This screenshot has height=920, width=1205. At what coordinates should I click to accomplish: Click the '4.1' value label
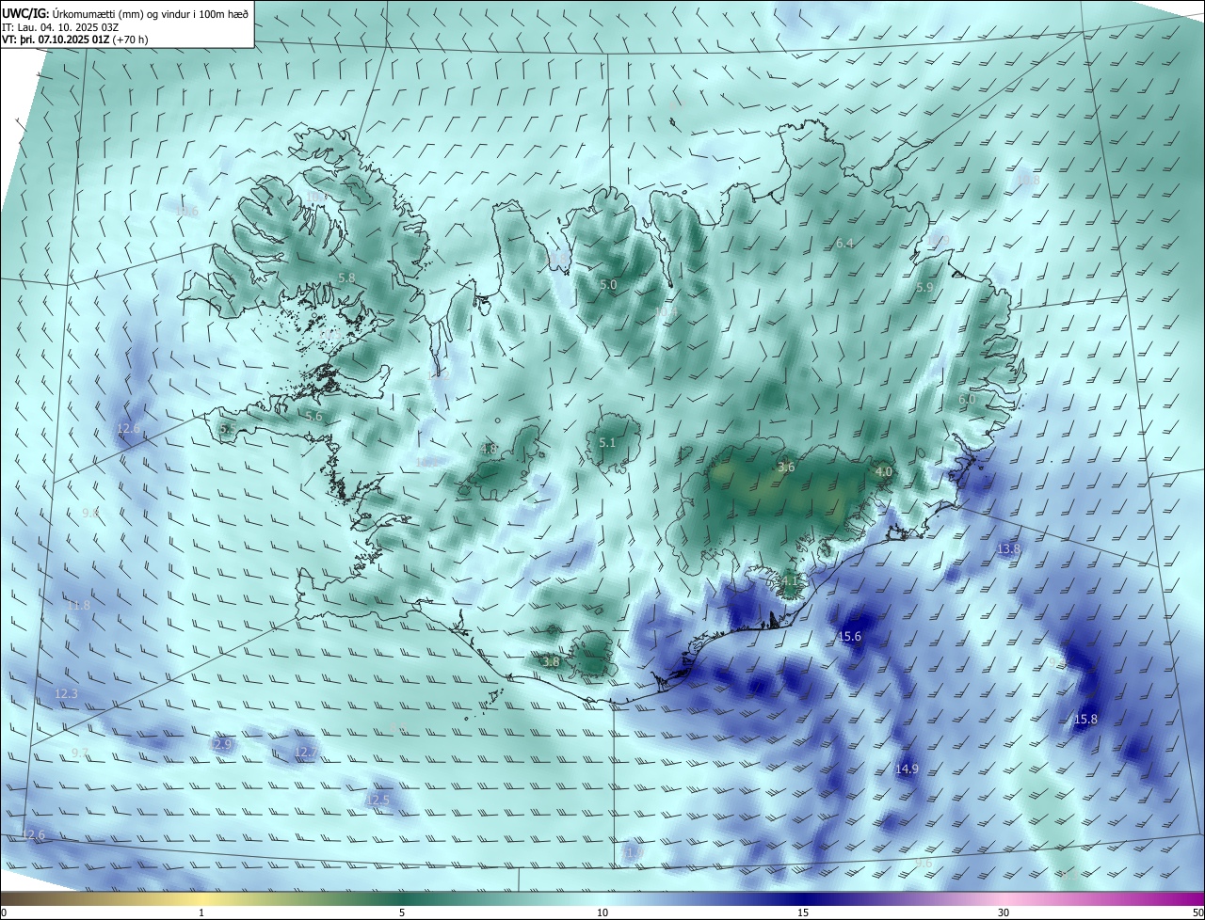click(x=791, y=582)
